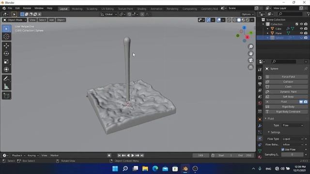Viewport: 310px width, 174px height.
Task: Open the Scene properties tab
Action: point(260,97)
